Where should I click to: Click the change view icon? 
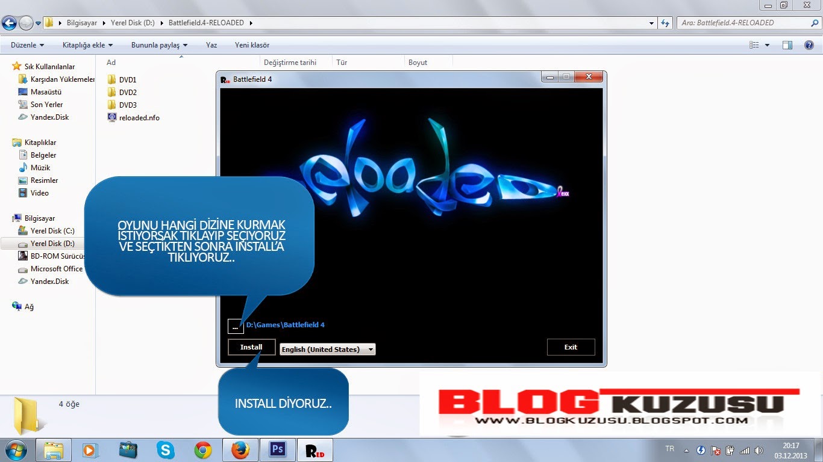point(754,45)
